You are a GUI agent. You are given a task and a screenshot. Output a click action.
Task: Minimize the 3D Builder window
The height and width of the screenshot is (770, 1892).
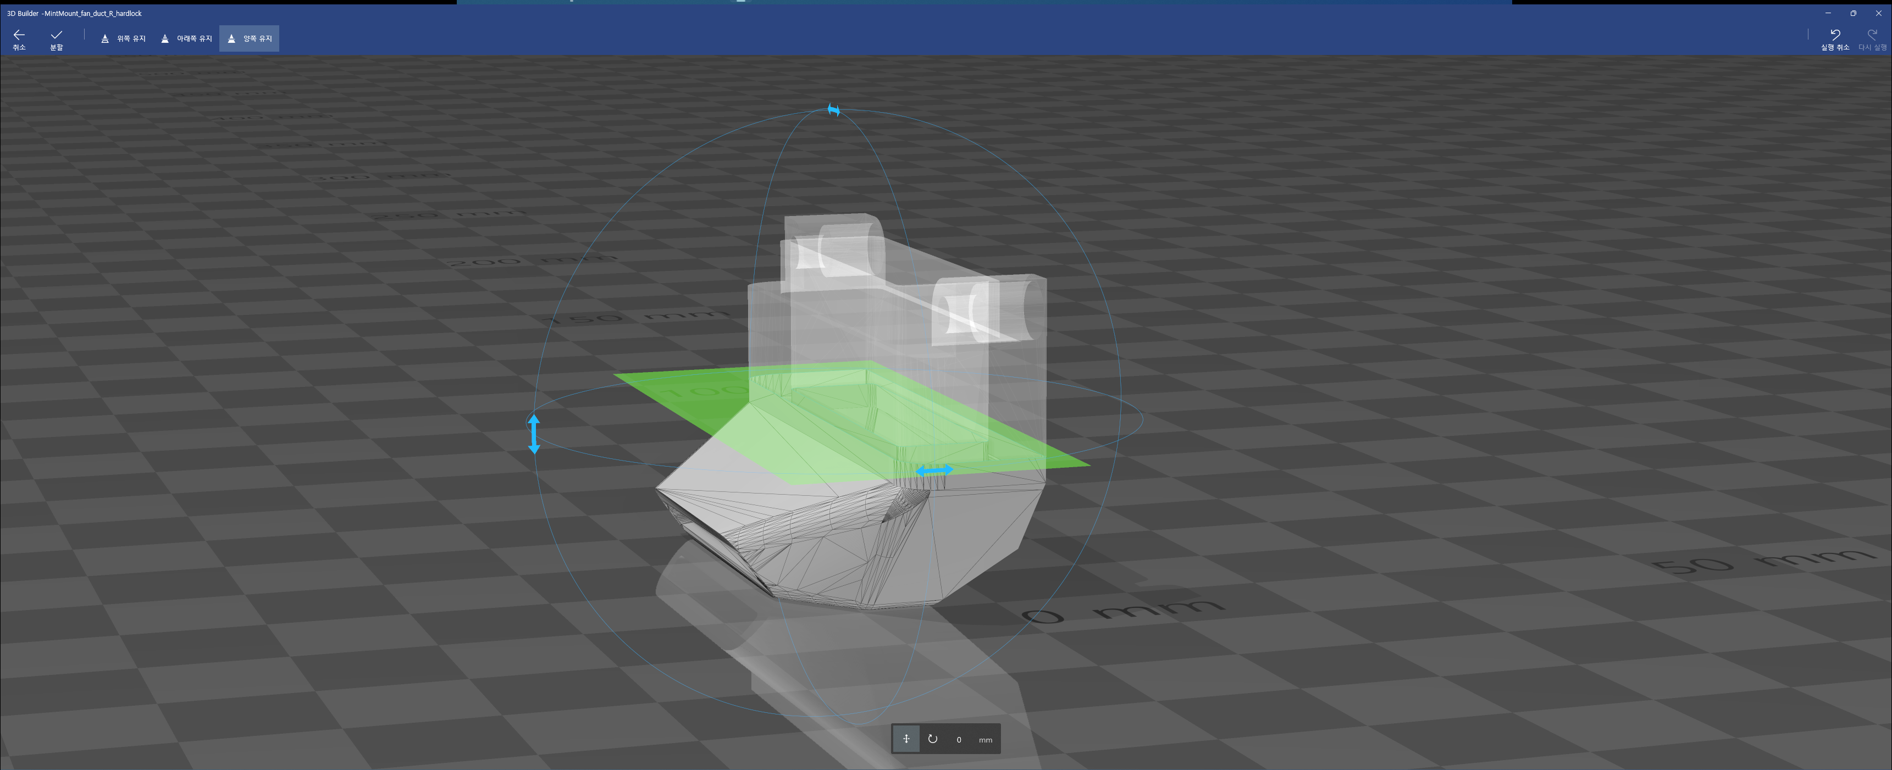click(x=1827, y=13)
